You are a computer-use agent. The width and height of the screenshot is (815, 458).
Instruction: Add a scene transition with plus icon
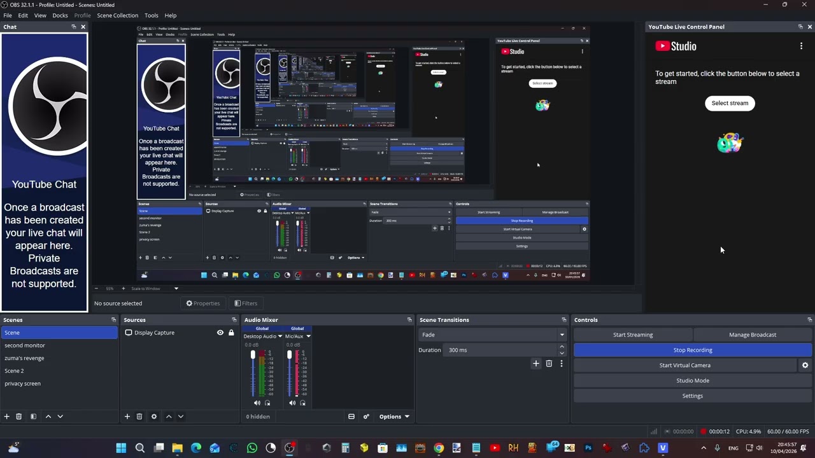point(536,364)
